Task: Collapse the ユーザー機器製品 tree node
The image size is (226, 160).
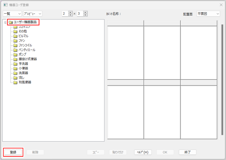Action: [x=6, y=22]
